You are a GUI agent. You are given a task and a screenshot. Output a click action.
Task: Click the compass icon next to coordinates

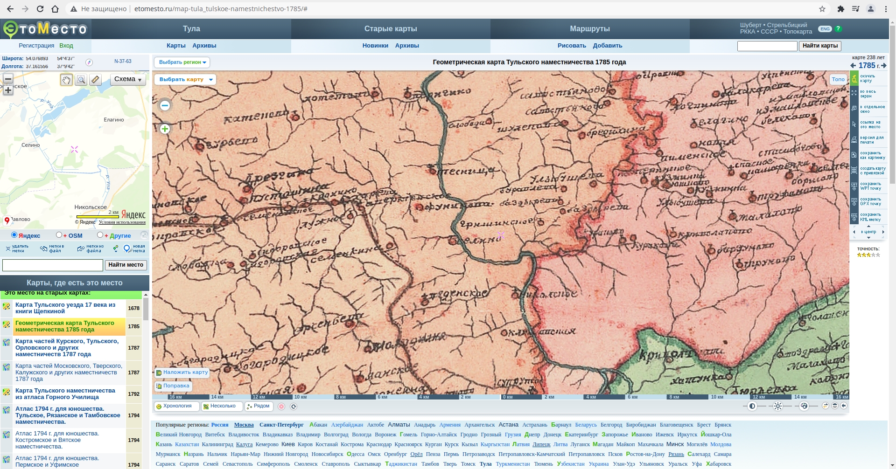pos(89,62)
